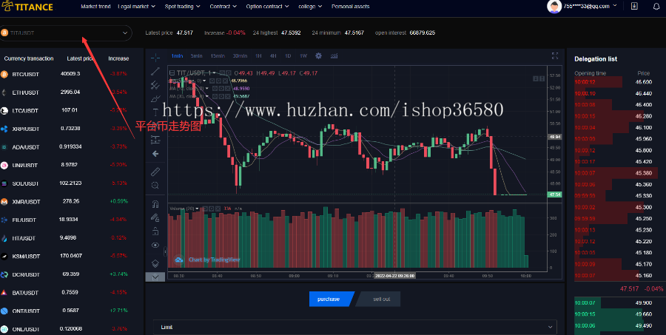Expand the Contract menu
Viewport: 666px width, 335px height.
click(223, 7)
